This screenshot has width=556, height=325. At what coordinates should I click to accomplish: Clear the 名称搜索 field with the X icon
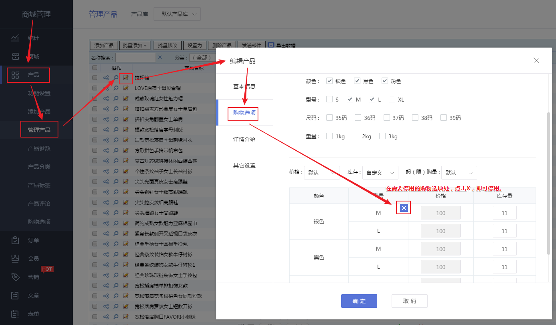tap(160, 58)
